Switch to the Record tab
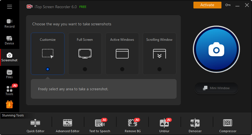 10,23
